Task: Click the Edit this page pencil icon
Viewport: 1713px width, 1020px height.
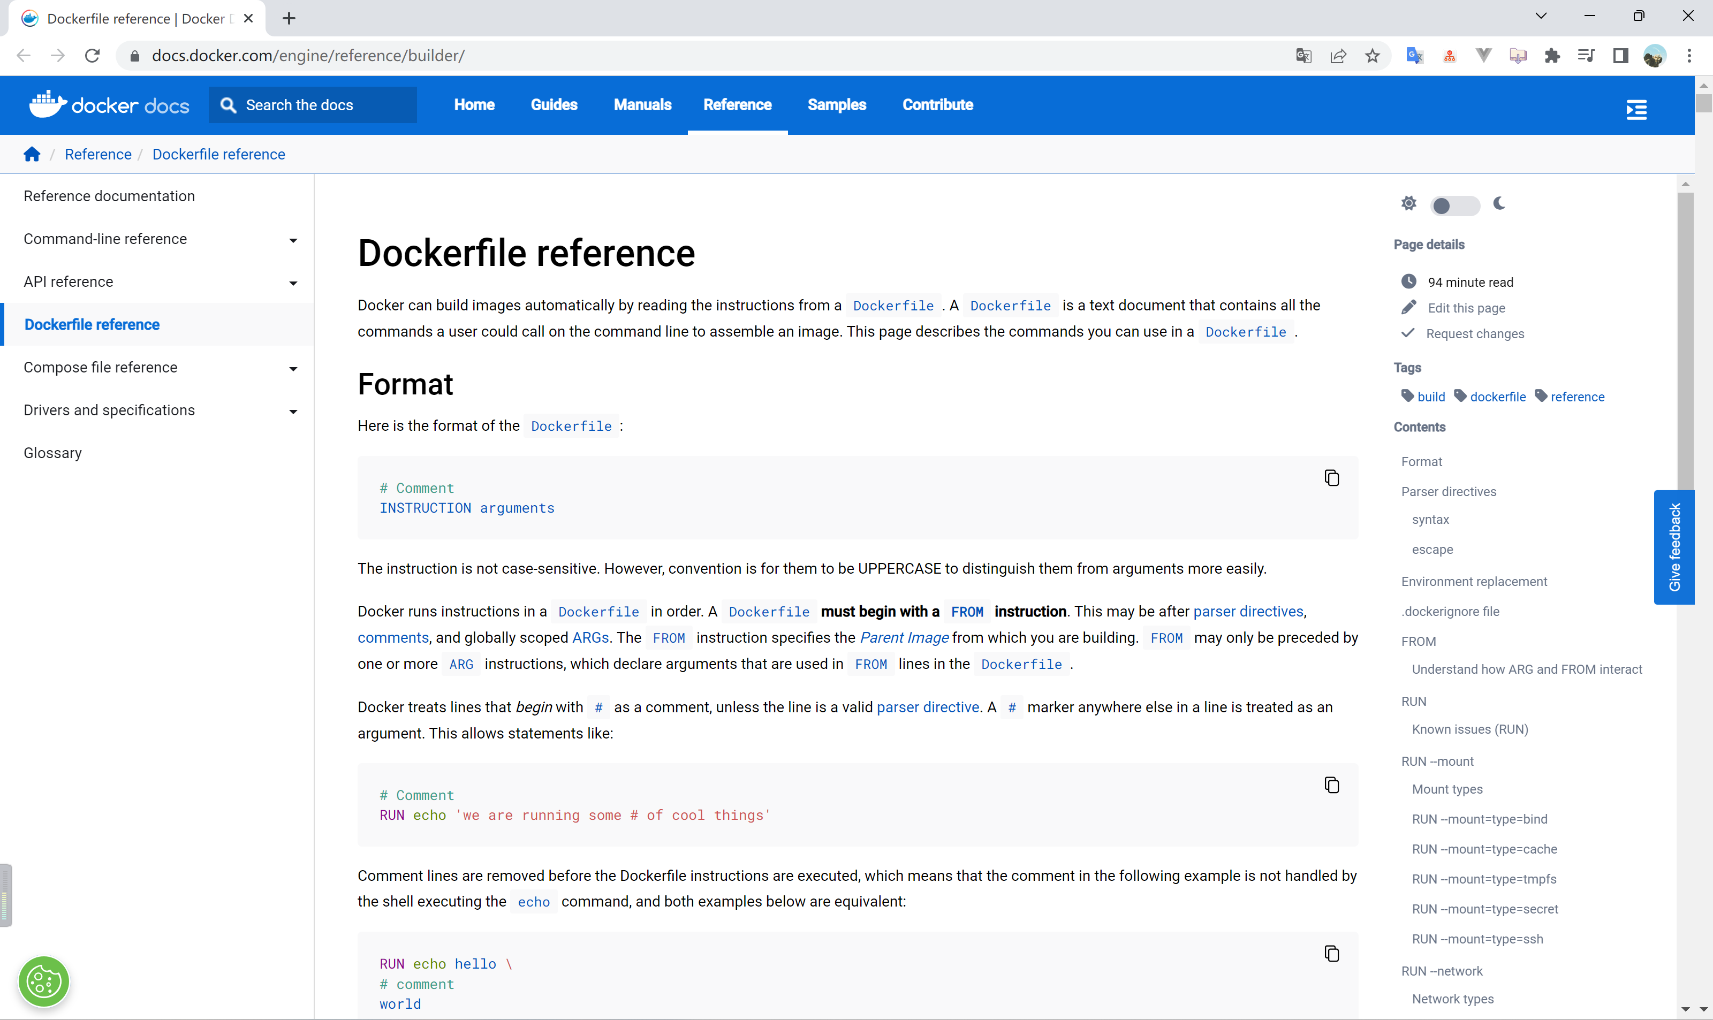Action: tap(1408, 307)
